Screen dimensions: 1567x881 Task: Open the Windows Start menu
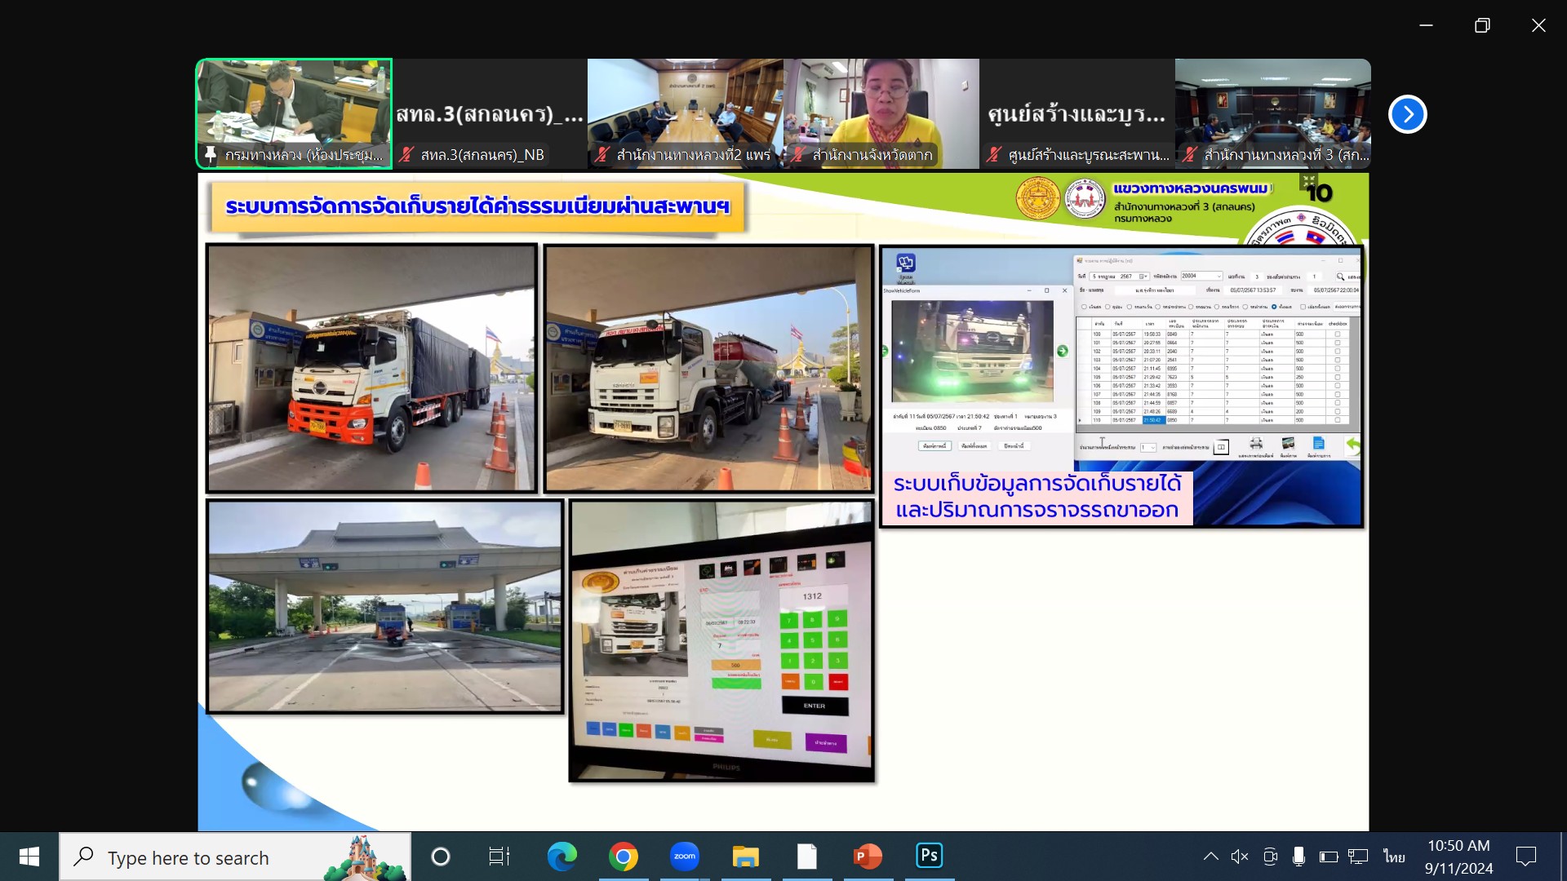coord(29,857)
